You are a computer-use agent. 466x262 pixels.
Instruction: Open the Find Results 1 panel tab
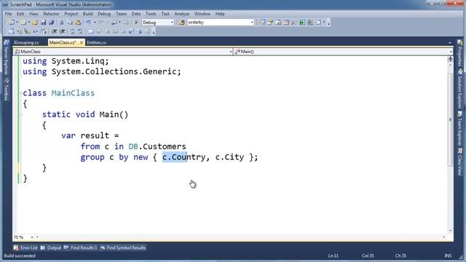80,247
